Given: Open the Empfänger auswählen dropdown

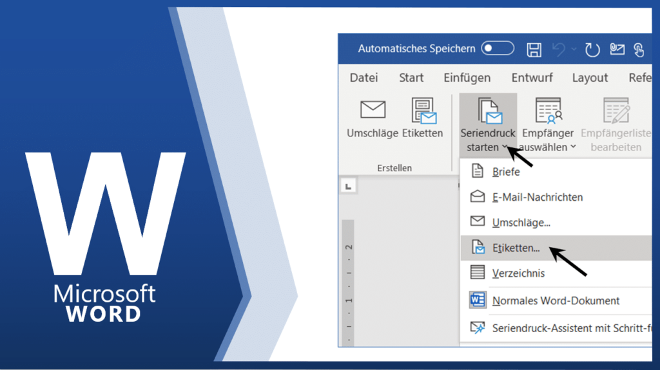Looking at the screenshot, I should (x=548, y=147).
